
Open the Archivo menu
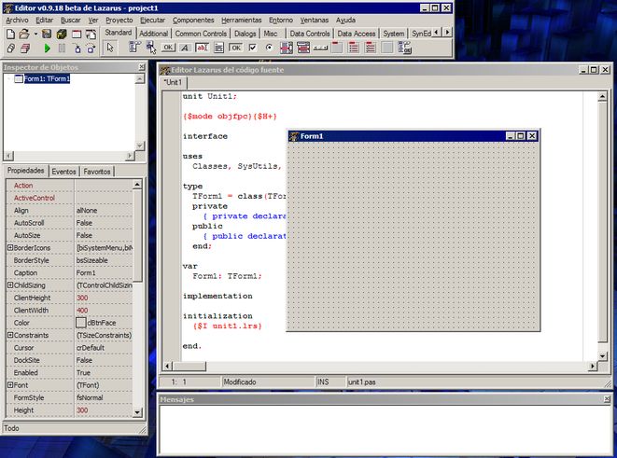(x=17, y=20)
